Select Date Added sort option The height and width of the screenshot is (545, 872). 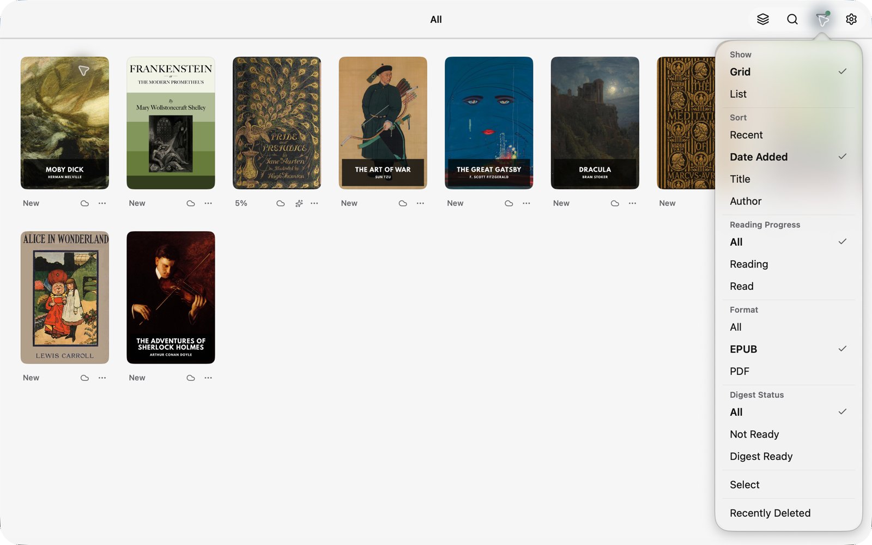(x=788, y=157)
